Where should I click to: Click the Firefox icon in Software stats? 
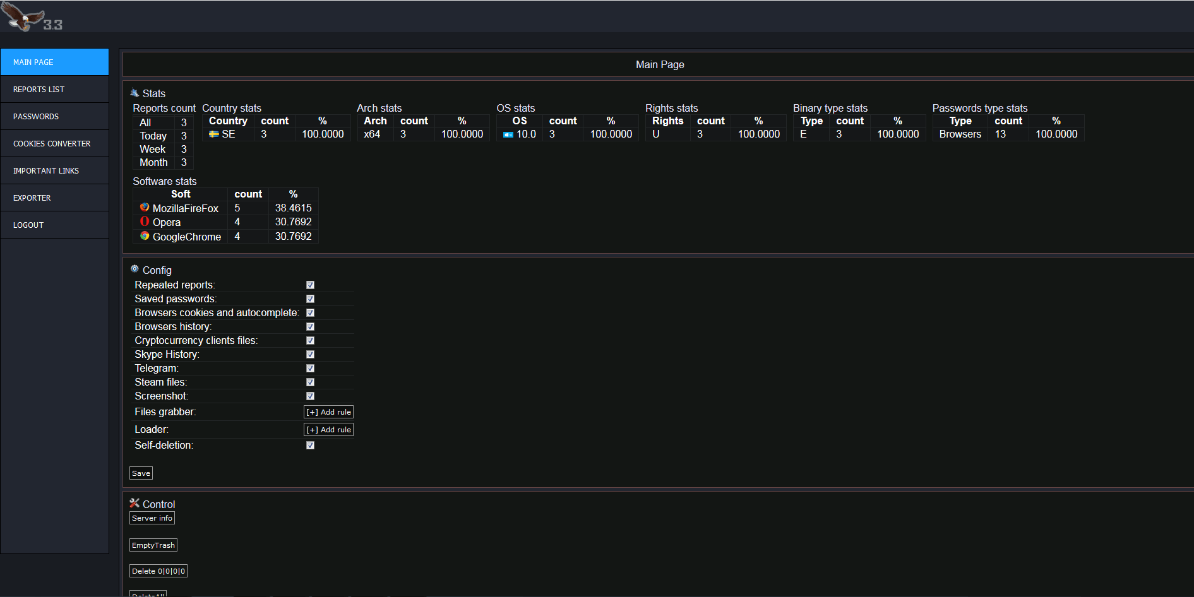point(145,208)
